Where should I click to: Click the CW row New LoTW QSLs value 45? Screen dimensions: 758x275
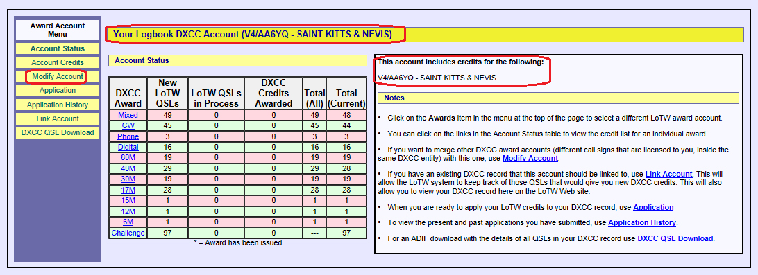[167, 126]
